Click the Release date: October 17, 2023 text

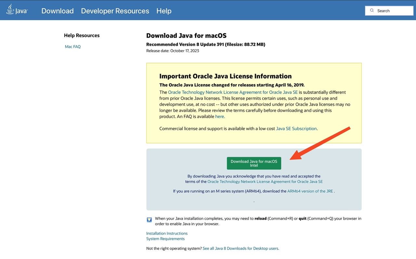(x=173, y=51)
